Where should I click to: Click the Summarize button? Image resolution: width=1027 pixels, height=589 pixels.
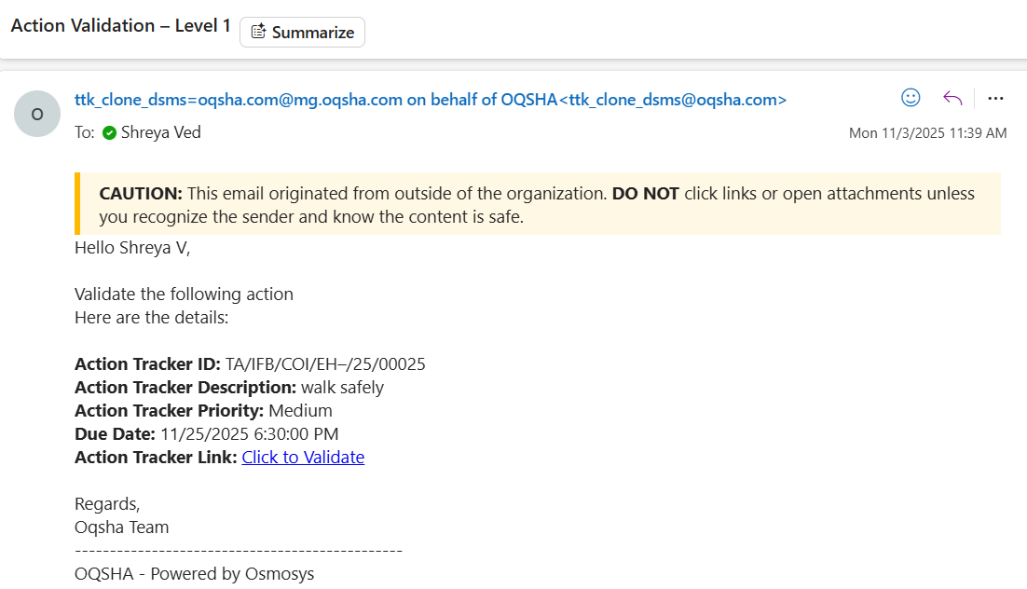click(x=302, y=33)
